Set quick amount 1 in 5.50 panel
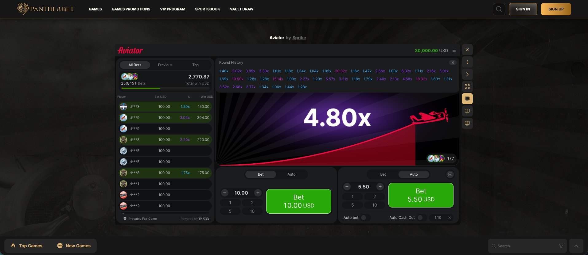The height and width of the screenshot is (255, 588). [352, 196]
